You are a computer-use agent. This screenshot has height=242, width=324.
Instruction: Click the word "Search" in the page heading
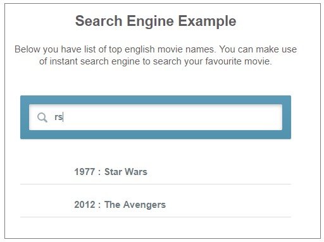(99, 21)
